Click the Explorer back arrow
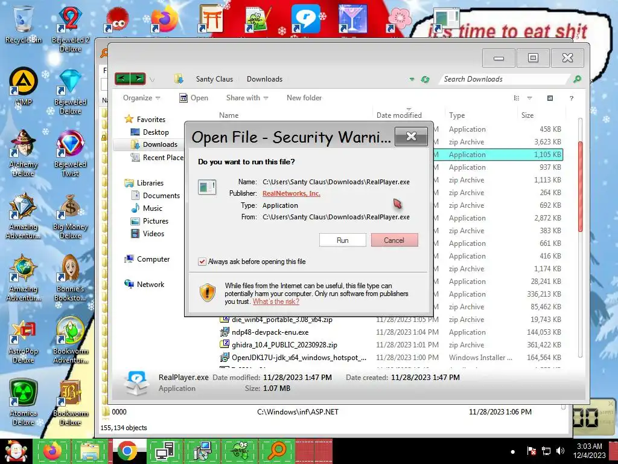Viewport: 618px width, 464px height. tap(122, 79)
